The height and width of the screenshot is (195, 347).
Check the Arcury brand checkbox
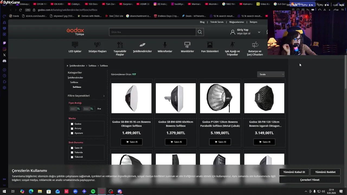[x=72, y=129]
